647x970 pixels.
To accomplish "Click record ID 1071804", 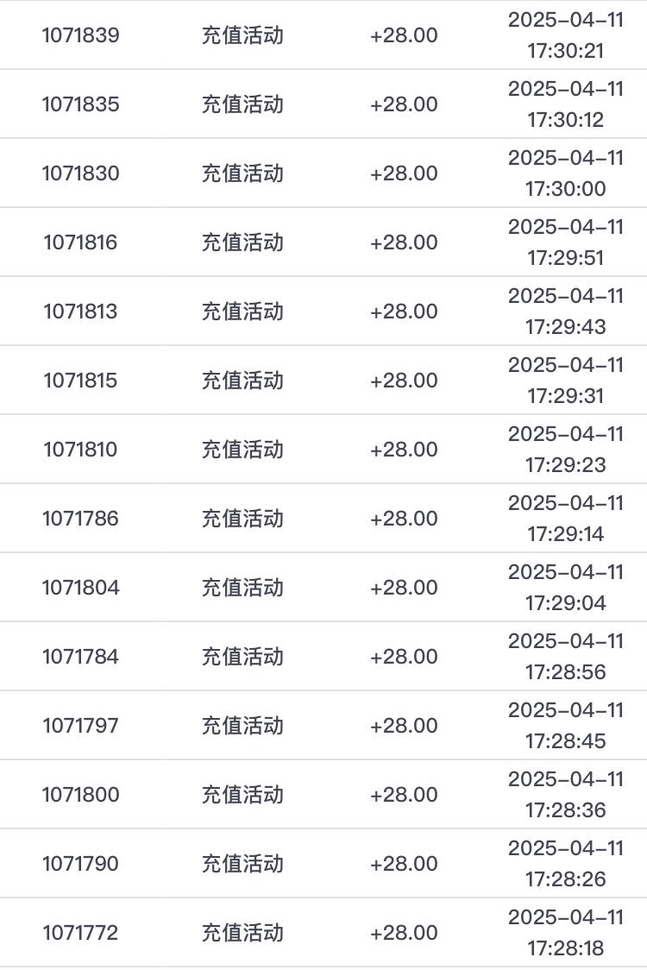I will click(x=81, y=588).
